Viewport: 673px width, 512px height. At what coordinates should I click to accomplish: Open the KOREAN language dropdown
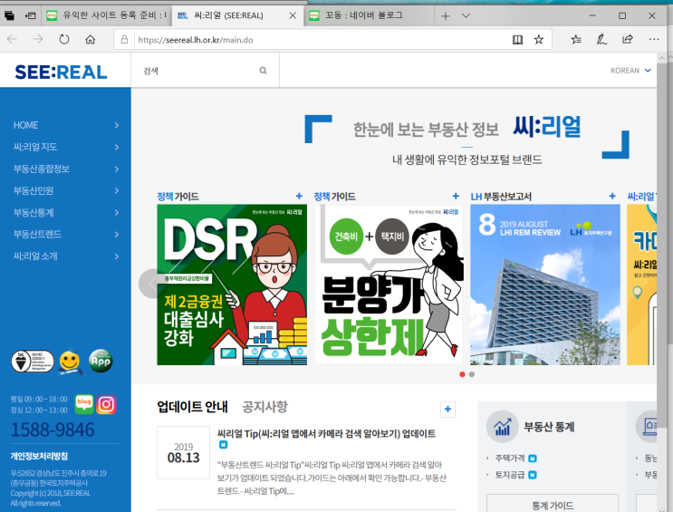click(x=631, y=71)
